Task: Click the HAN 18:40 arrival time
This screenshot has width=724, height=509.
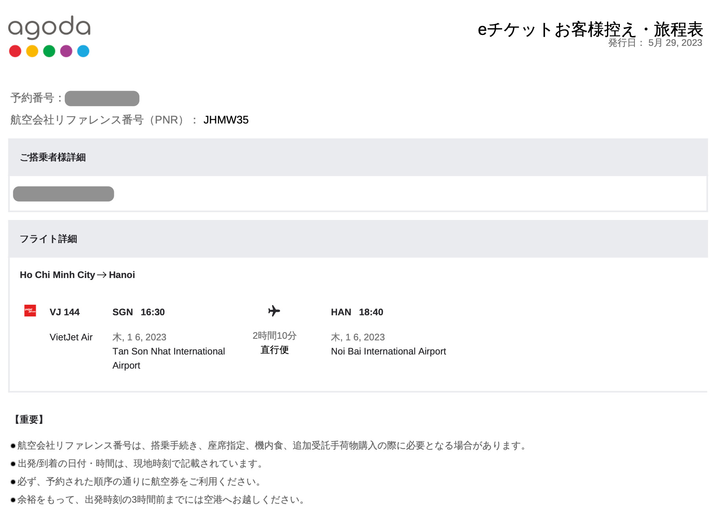Action: click(357, 312)
